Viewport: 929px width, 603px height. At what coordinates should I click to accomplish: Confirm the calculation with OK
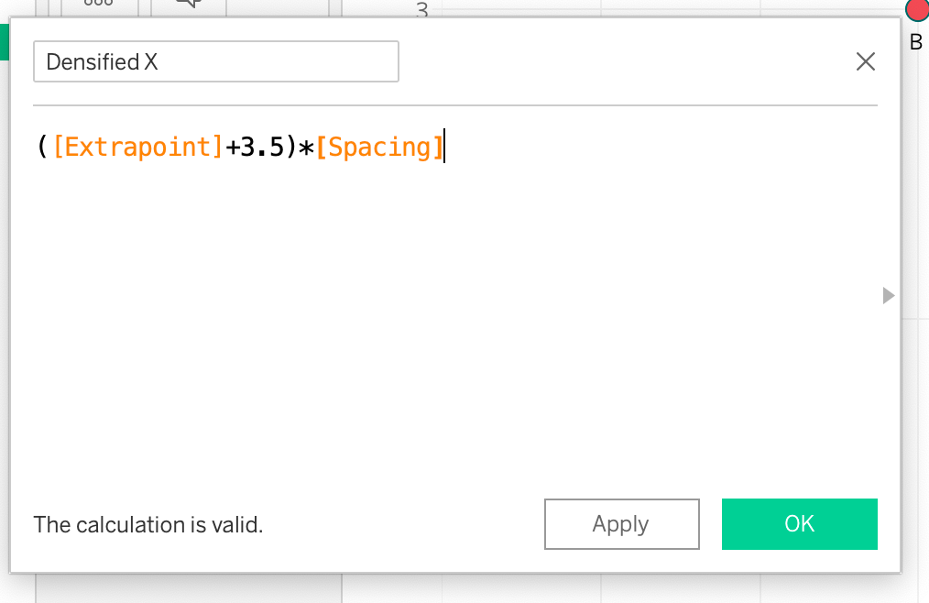799,524
